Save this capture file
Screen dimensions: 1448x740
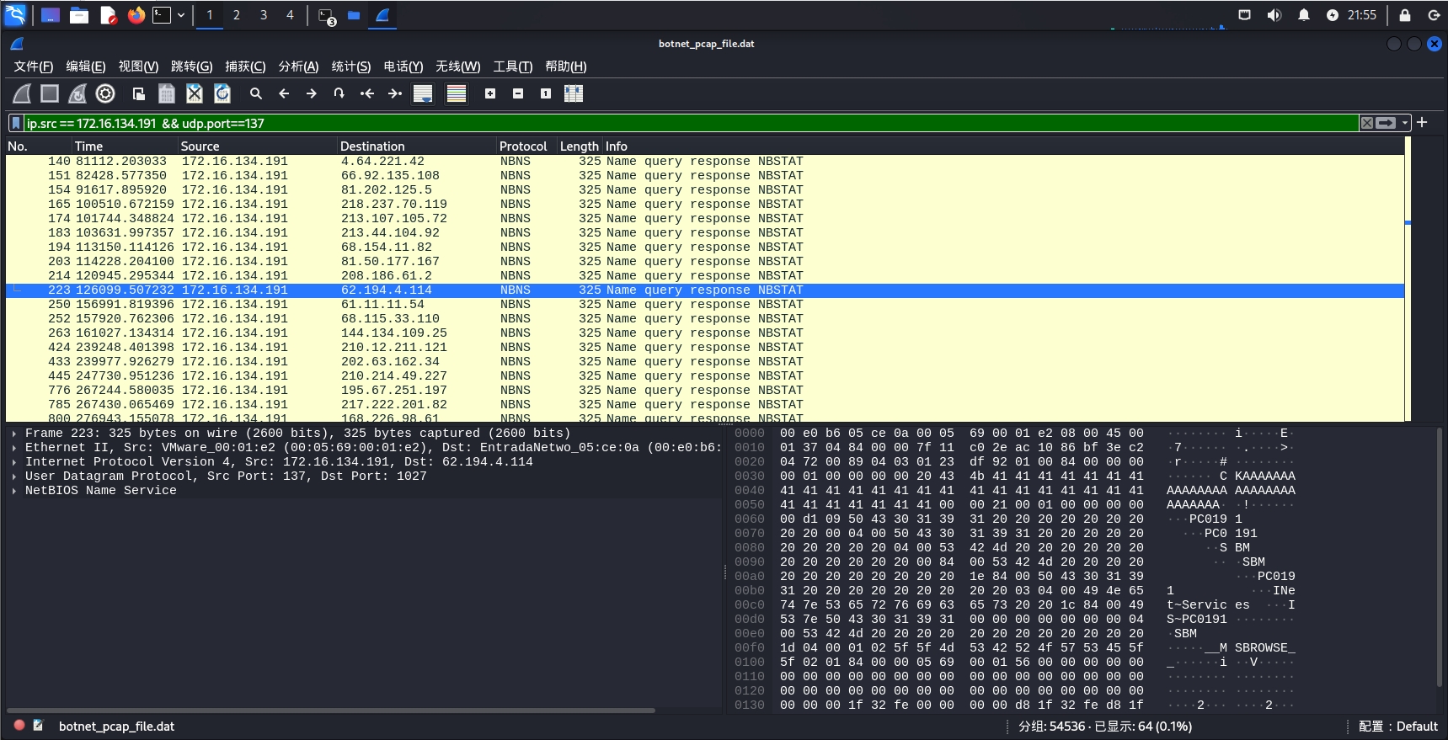[x=167, y=93]
